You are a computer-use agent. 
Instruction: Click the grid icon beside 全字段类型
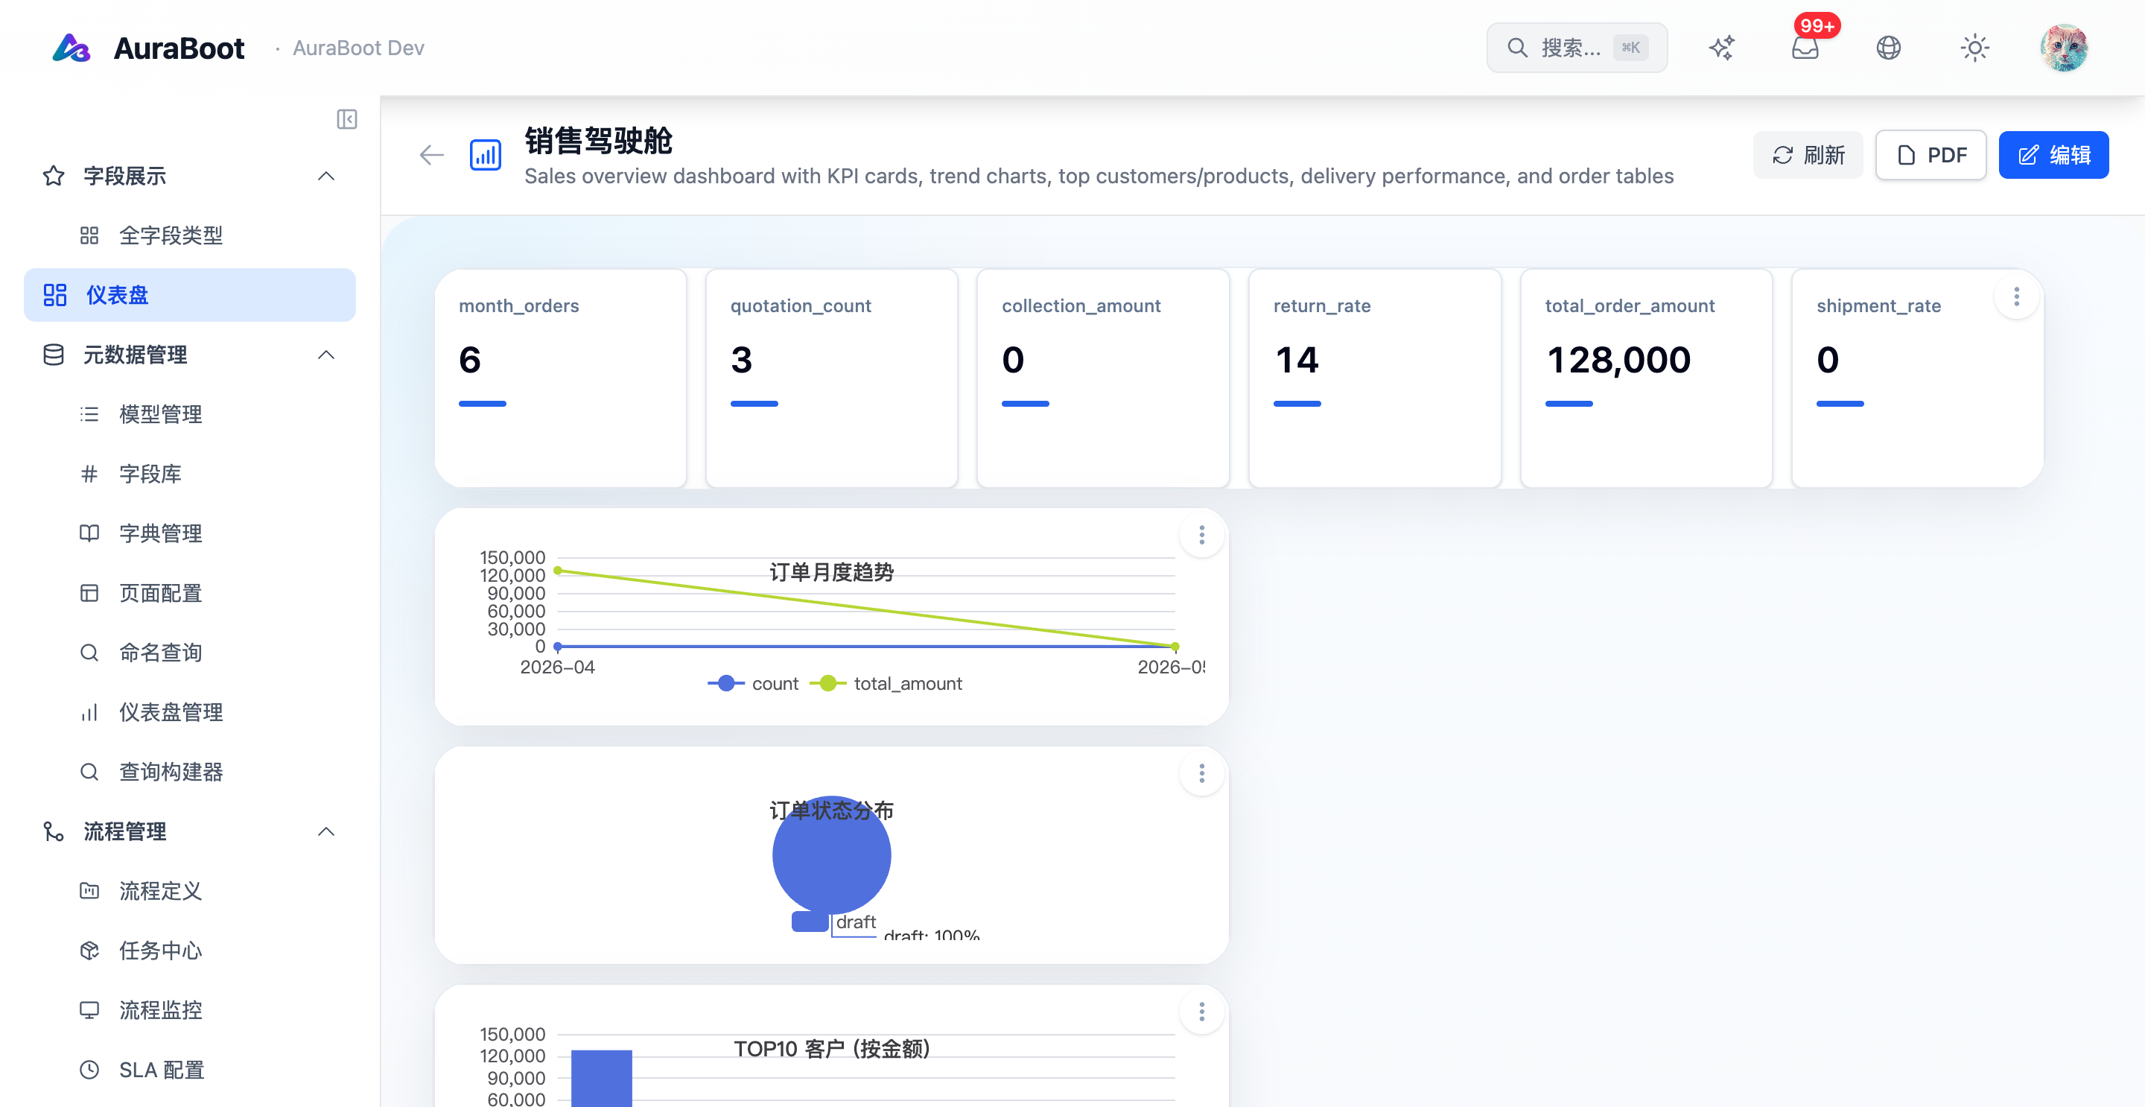[x=89, y=235]
